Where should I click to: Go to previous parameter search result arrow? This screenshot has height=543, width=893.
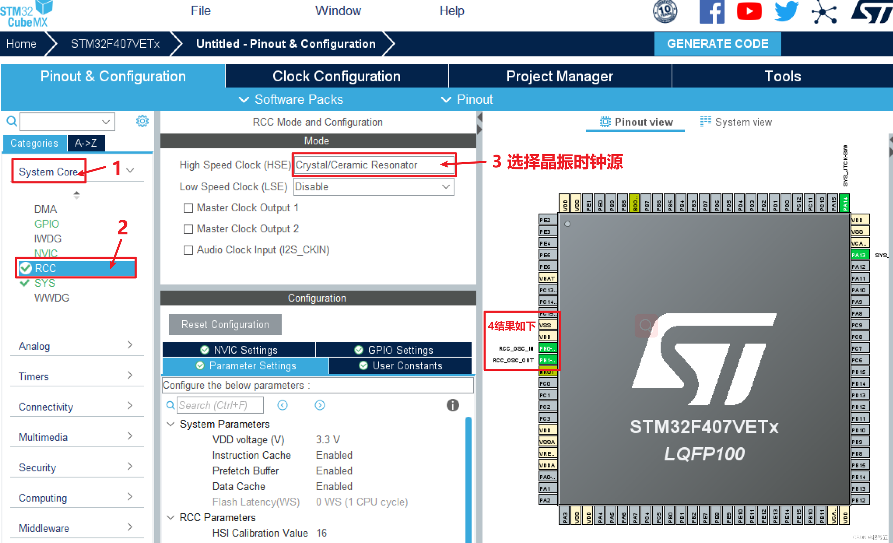(282, 405)
